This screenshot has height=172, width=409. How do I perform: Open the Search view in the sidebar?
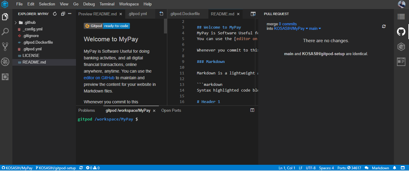coord(5,31)
